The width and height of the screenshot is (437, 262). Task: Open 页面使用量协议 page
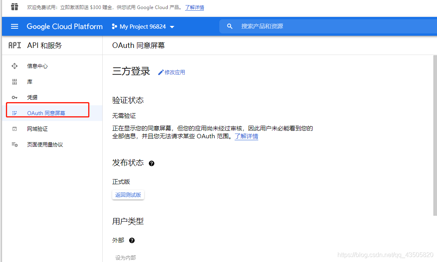pos(45,144)
